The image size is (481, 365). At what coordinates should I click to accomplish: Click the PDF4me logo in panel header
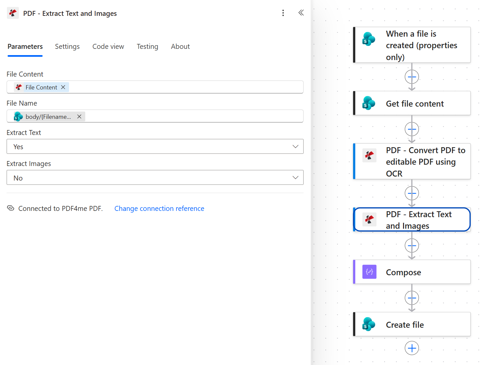pos(13,13)
